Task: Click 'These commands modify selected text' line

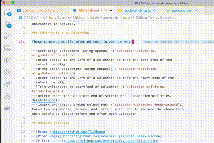Action: point(82,42)
